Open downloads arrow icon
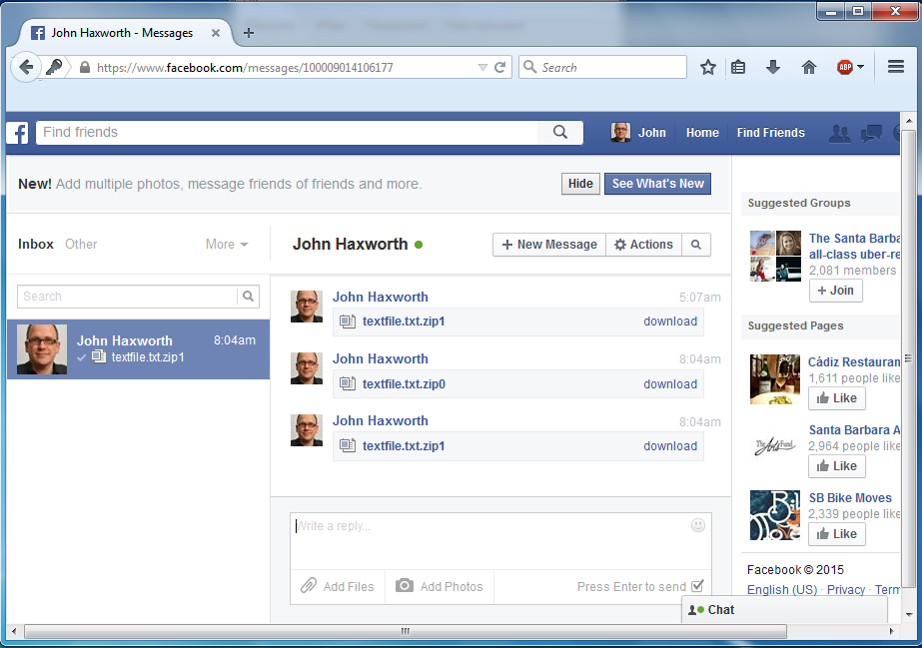This screenshot has height=648, width=922. 773,67
